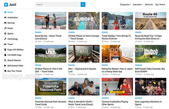Open the Elements menu item
The height and width of the screenshot is (109, 169).
(149, 5)
